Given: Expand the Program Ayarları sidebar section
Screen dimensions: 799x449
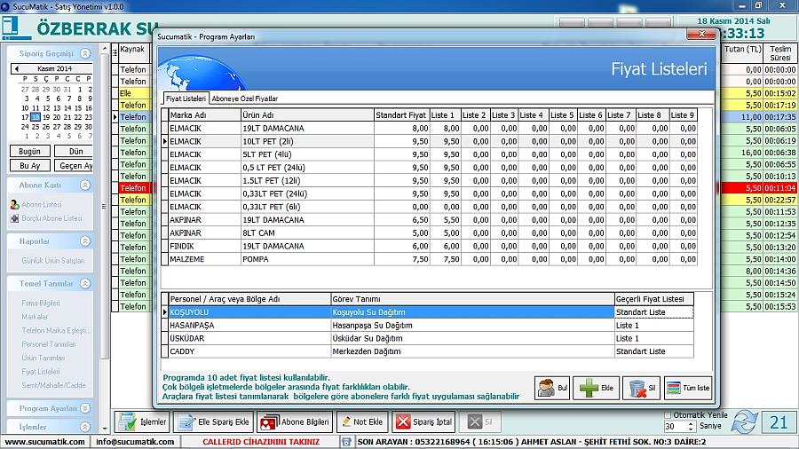Looking at the screenshot, I should coord(85,408).
